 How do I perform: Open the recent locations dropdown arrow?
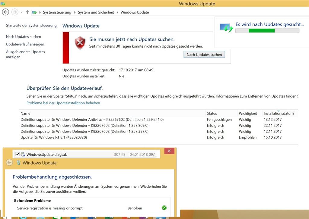point(22,12)
